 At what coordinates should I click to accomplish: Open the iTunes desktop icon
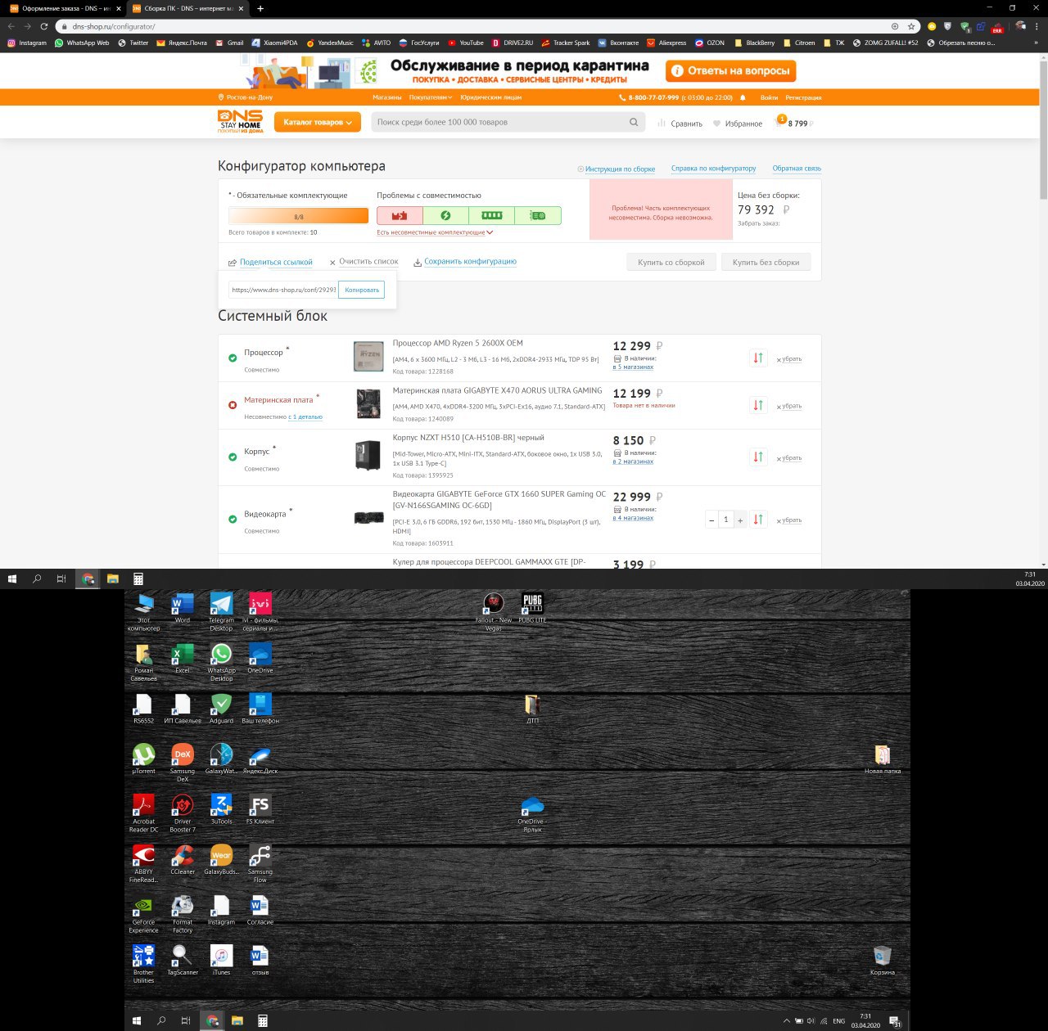(x=221, y=960)
